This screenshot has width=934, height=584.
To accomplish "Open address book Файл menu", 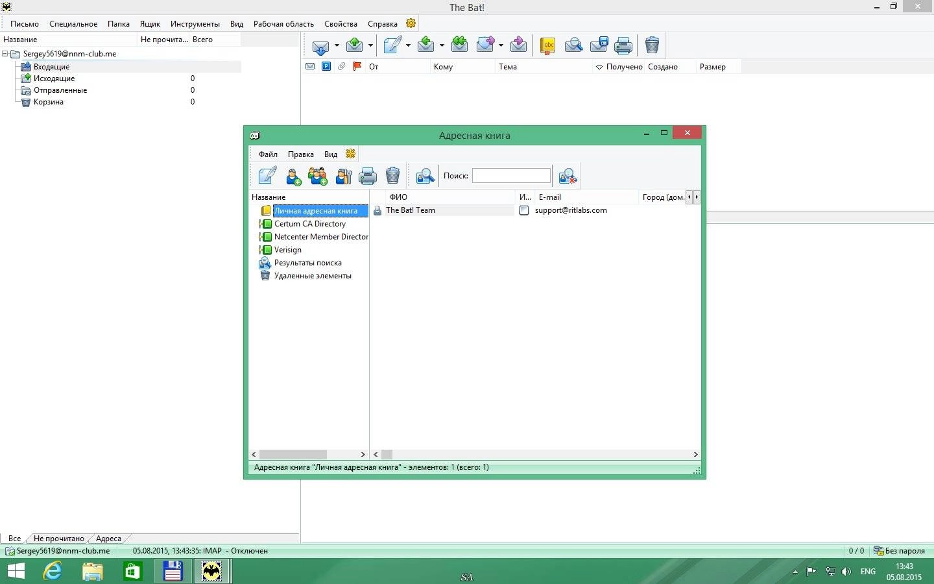I will pos(268,154).
